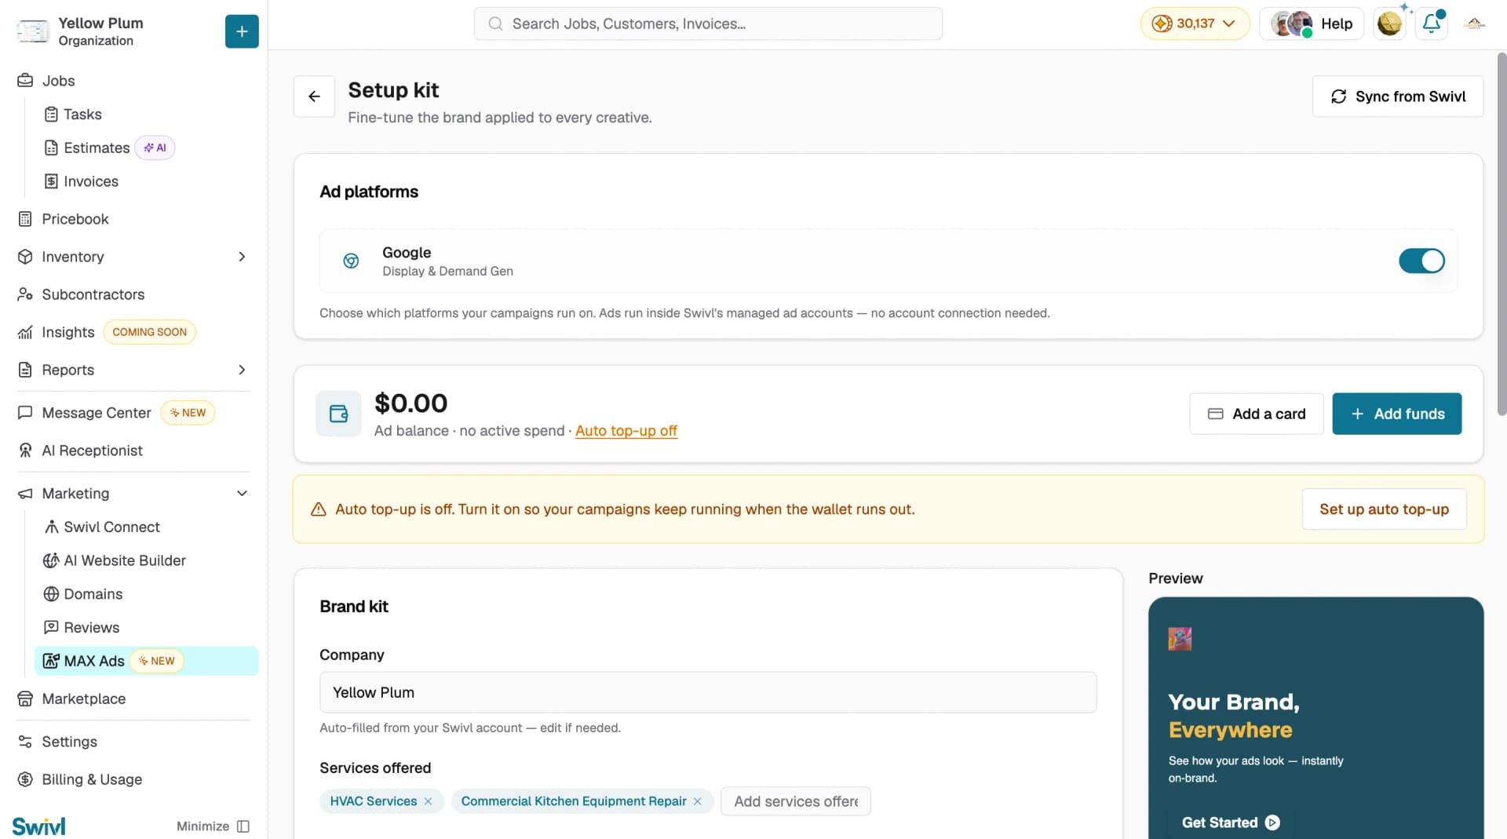Expand the Inventory submenu
The height and width of the screenshot is (839, 1507).
tap(242, 257)
